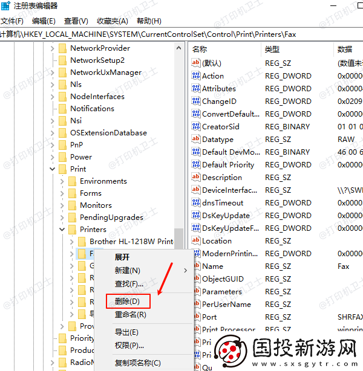363x371 pixels.
Task: Choose 删除(D) in context menu
Action: click(128, 301)
